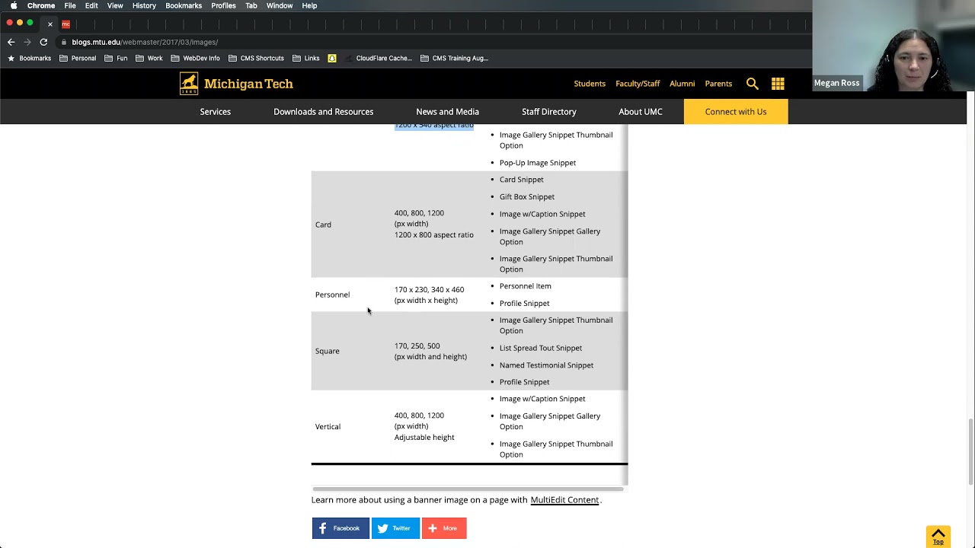Open the Help menu

(x=309, y=5)
